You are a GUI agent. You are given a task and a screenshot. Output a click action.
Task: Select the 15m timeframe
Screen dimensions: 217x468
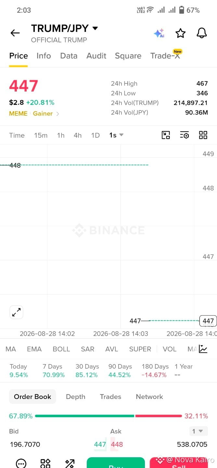point(41,135)
